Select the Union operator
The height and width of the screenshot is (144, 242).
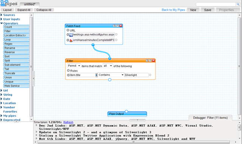point(16,77)
